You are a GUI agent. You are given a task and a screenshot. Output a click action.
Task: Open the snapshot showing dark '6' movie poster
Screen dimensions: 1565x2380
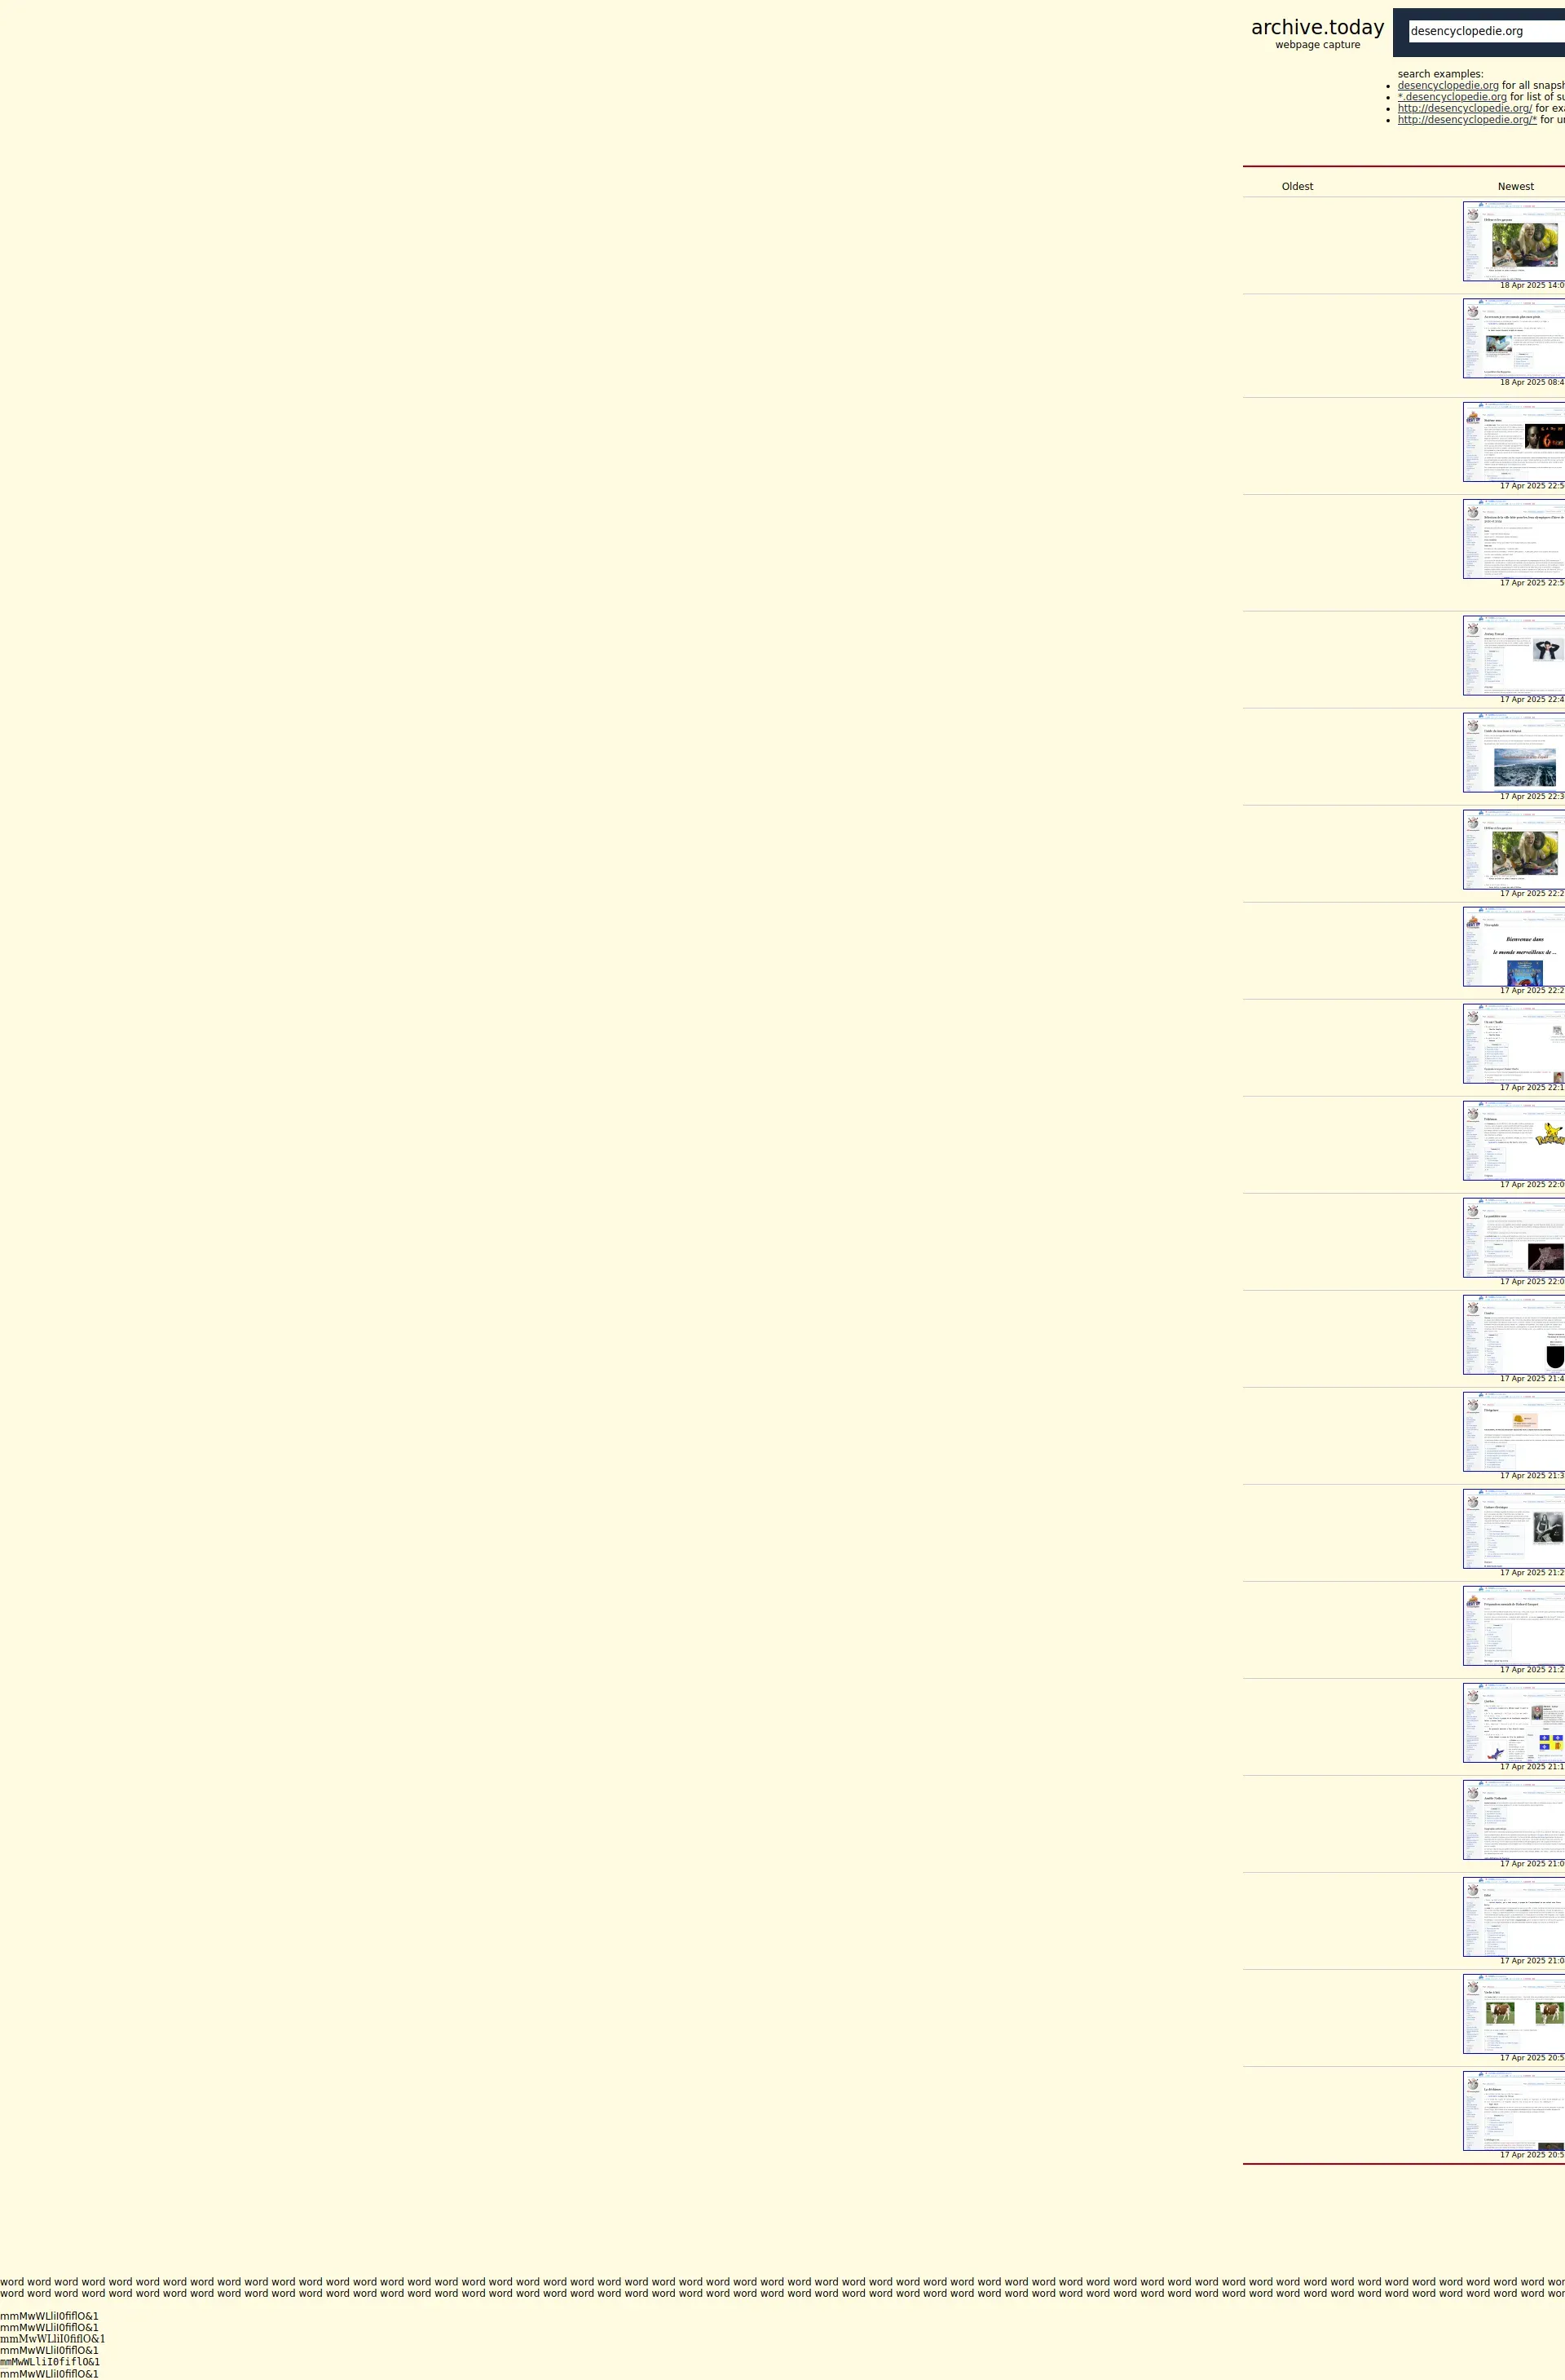[1514, 441]
